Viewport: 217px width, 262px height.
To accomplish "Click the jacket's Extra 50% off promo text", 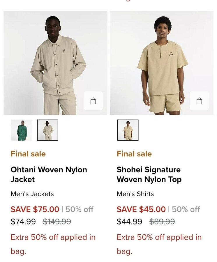I will pos(53,244).
